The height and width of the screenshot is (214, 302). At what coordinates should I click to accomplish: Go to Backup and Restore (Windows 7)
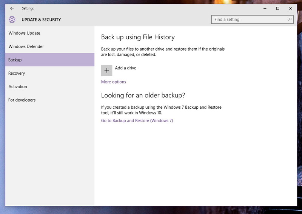137,120
